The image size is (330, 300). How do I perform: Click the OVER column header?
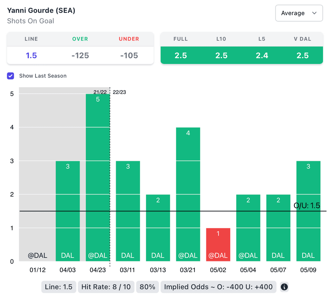pos(80,39)
